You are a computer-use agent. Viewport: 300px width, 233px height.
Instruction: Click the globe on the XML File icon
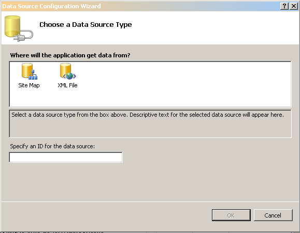(69, 76)
